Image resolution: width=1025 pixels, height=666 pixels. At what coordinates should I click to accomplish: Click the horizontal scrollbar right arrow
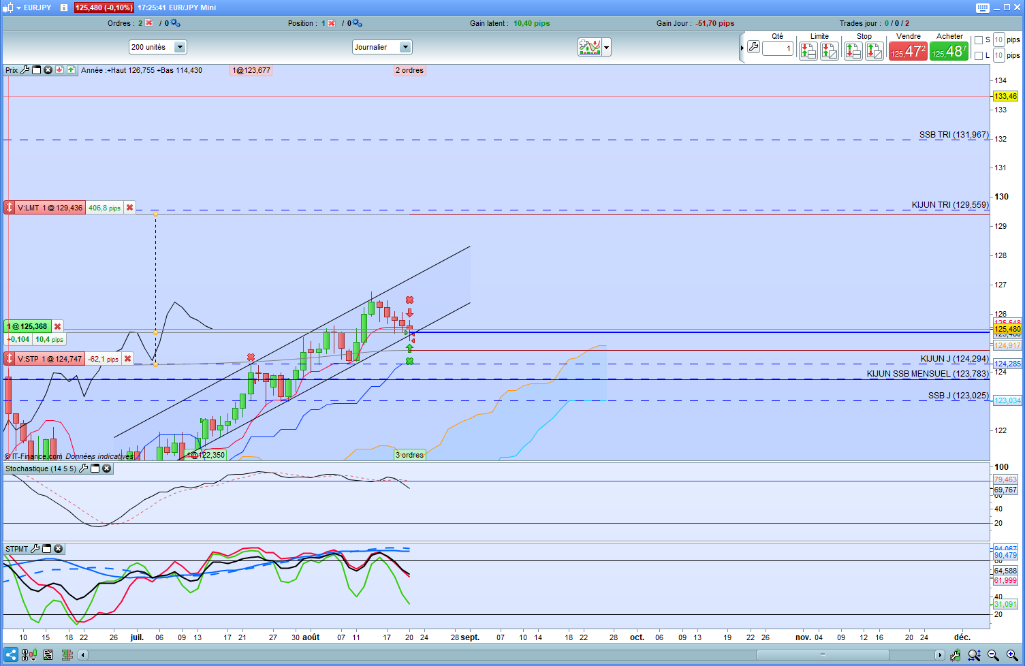[x=940, y=655]
